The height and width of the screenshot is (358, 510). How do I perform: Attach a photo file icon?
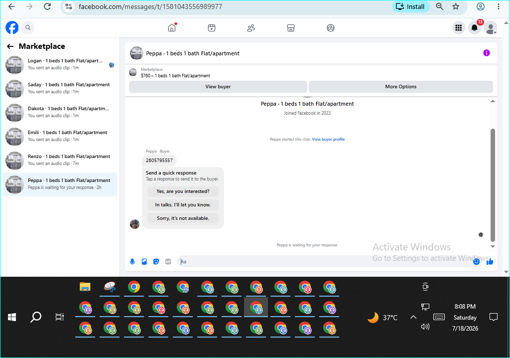click(144, 262)
